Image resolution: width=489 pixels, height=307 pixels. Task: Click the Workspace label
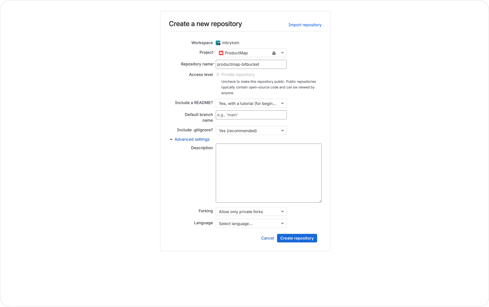[x=202, y=43]
